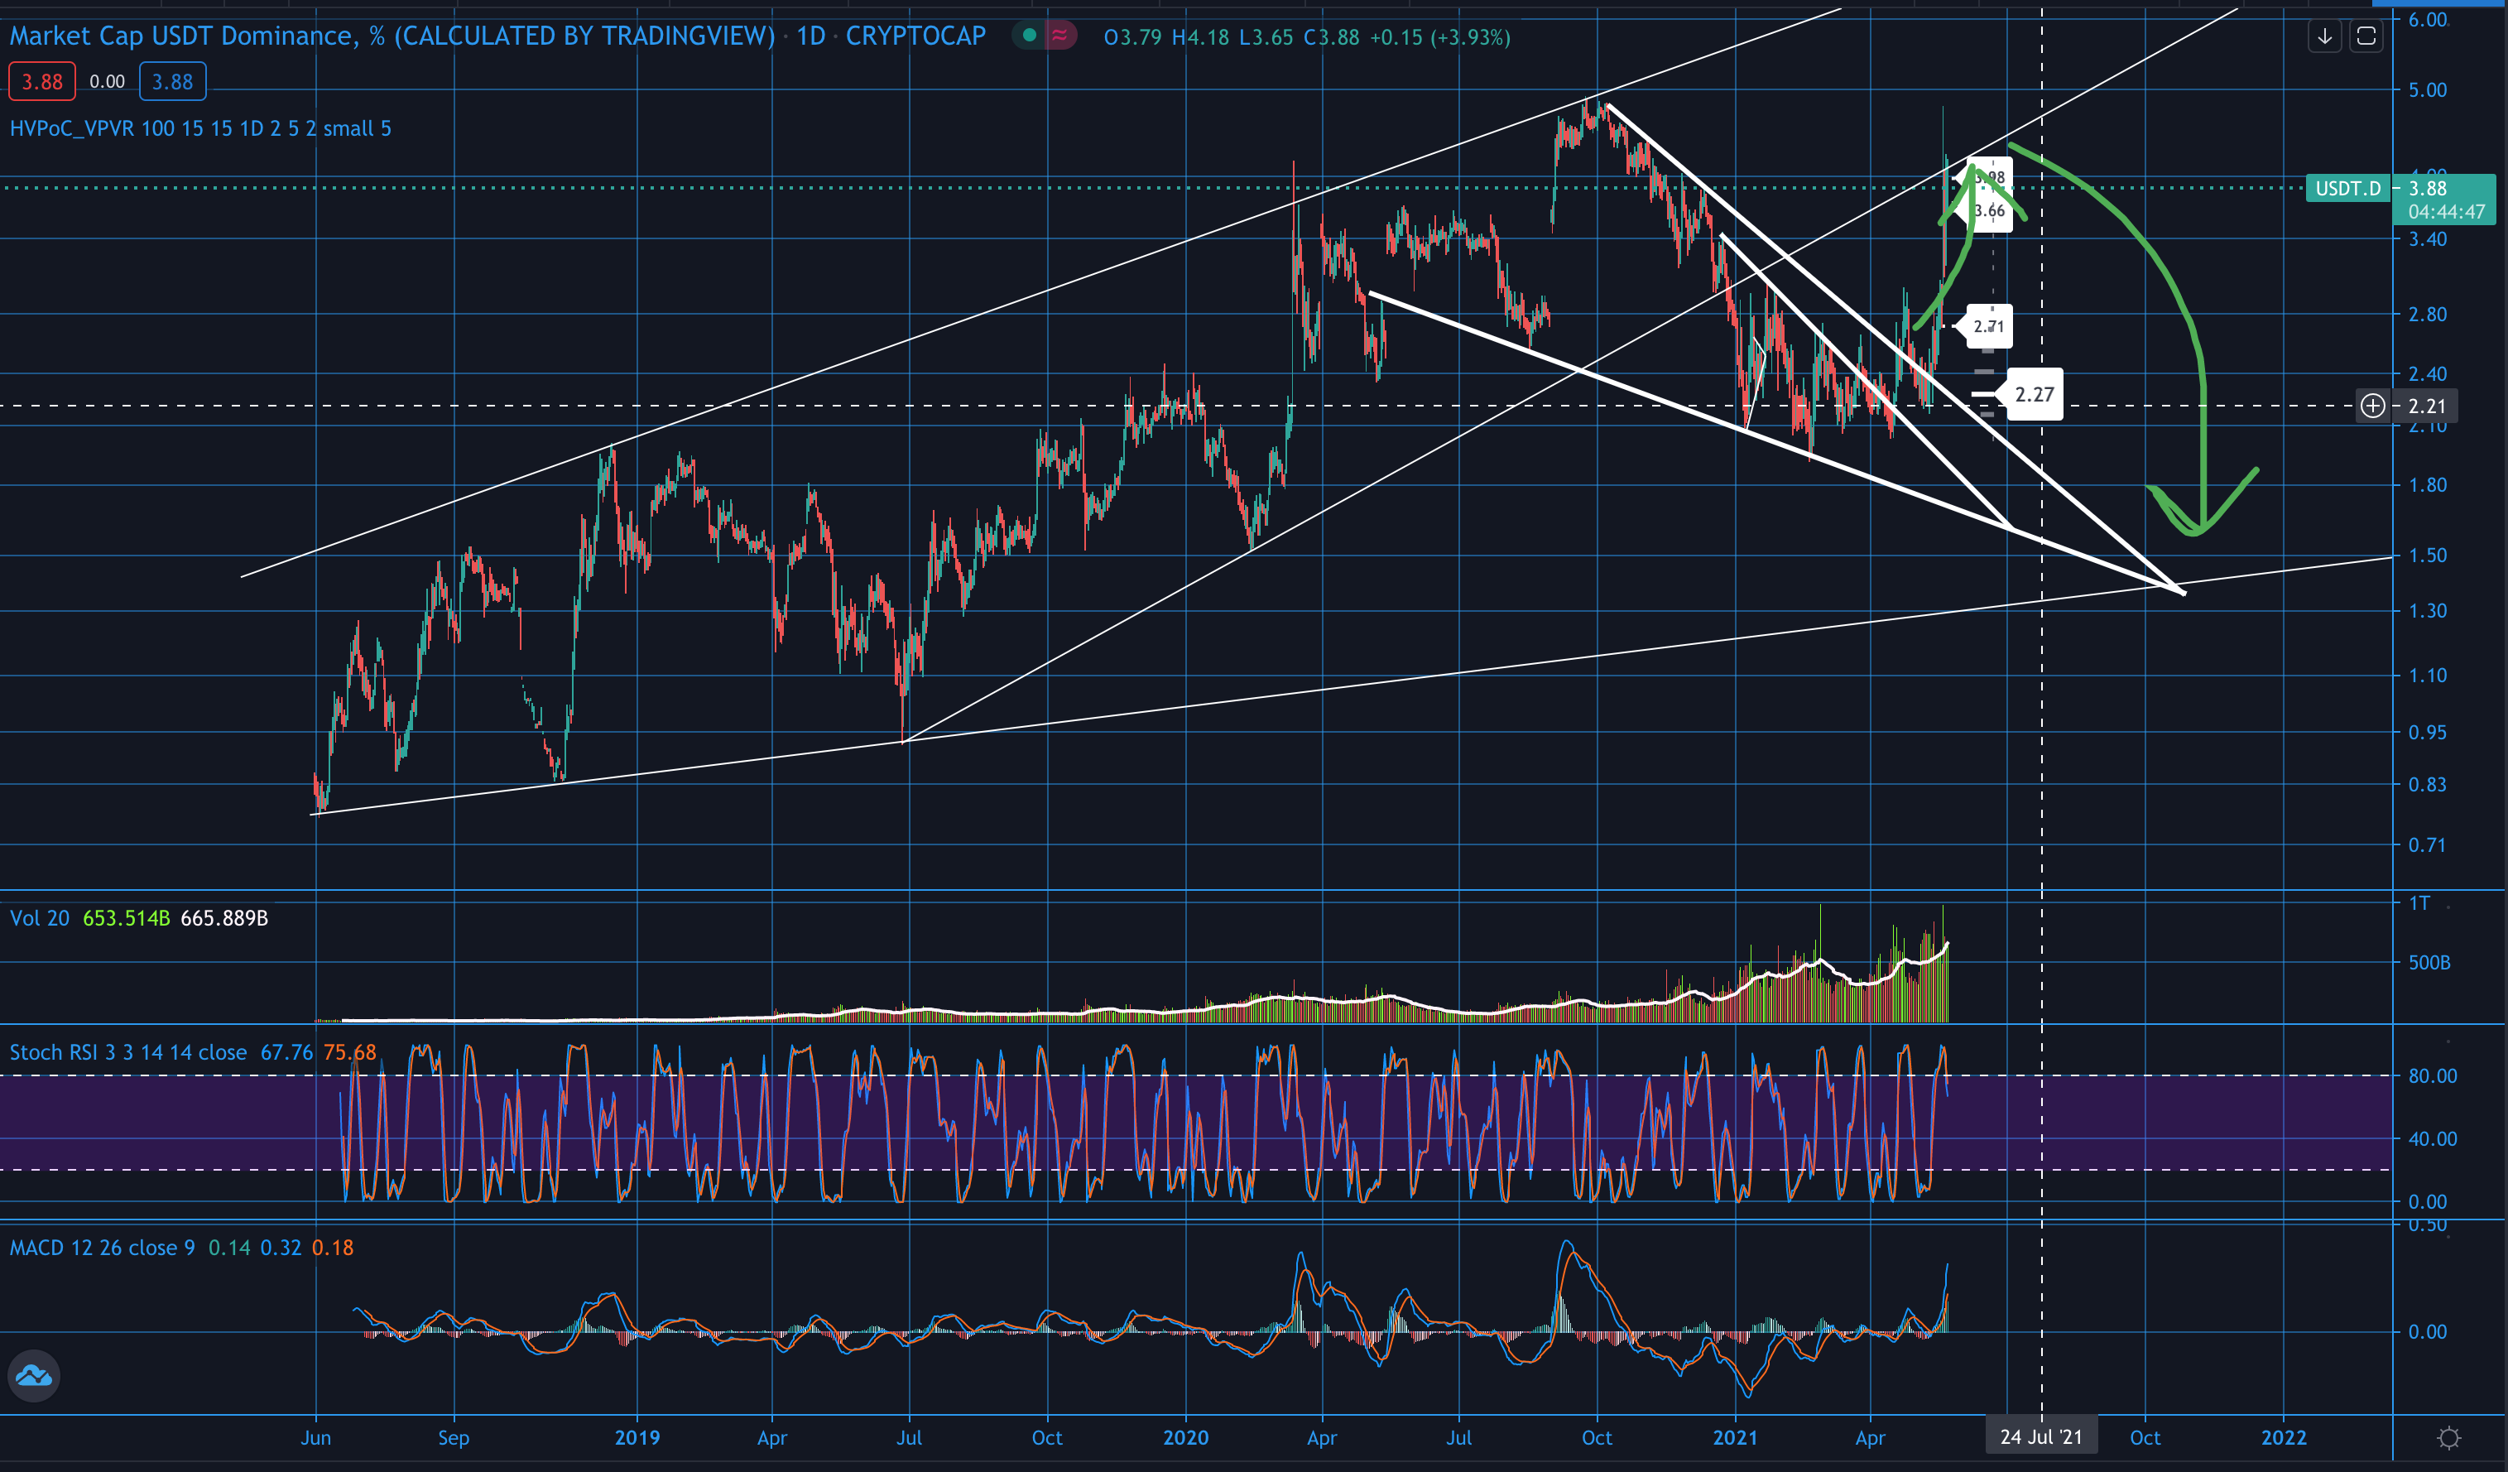Maximize the chart pane
Screen dimensions: 2508x1472
[x=2366, y=36]
